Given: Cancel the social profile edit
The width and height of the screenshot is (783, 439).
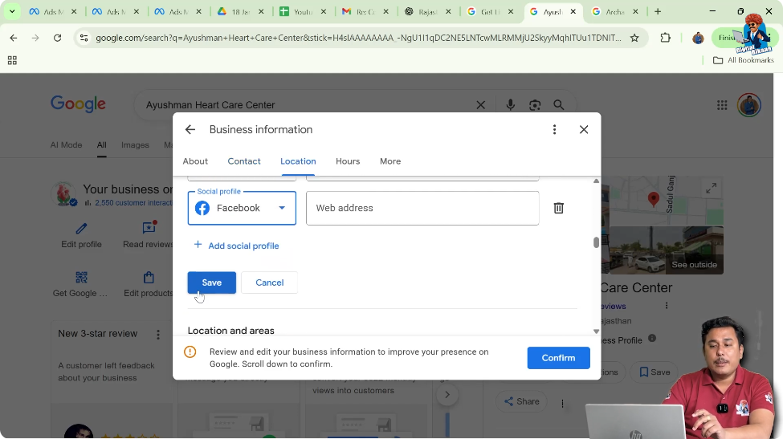Looking at the screenshot, I should (x=270, y=283).
